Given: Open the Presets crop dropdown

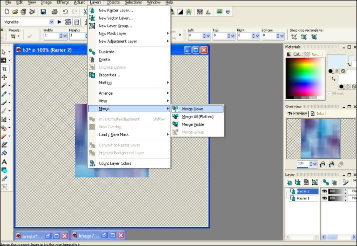Looking at the screenshot, I should click(15, 36).
